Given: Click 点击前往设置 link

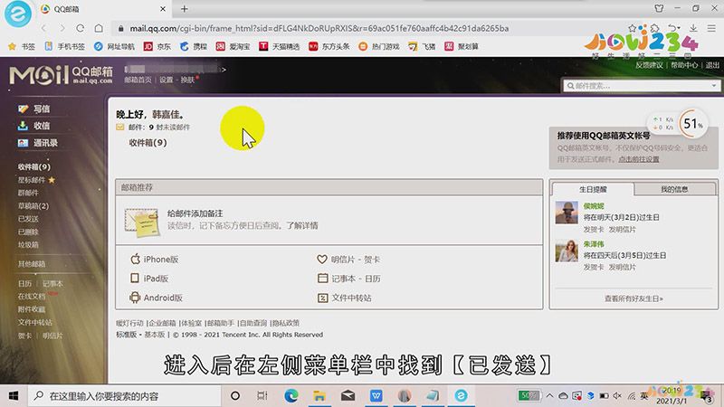Looking at the screenshot, I should 639,159.
